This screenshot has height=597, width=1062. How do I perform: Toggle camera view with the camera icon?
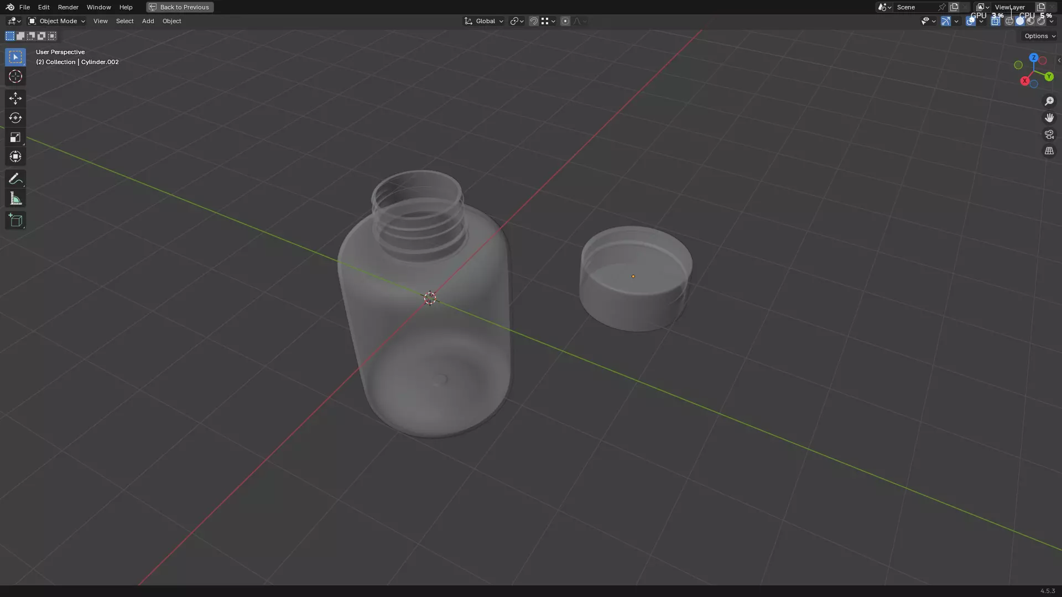1049,134
